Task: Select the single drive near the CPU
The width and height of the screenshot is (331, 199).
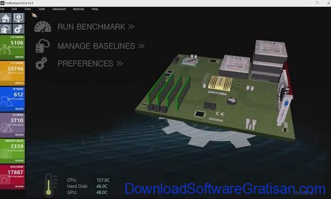Action: pos(235,67)
